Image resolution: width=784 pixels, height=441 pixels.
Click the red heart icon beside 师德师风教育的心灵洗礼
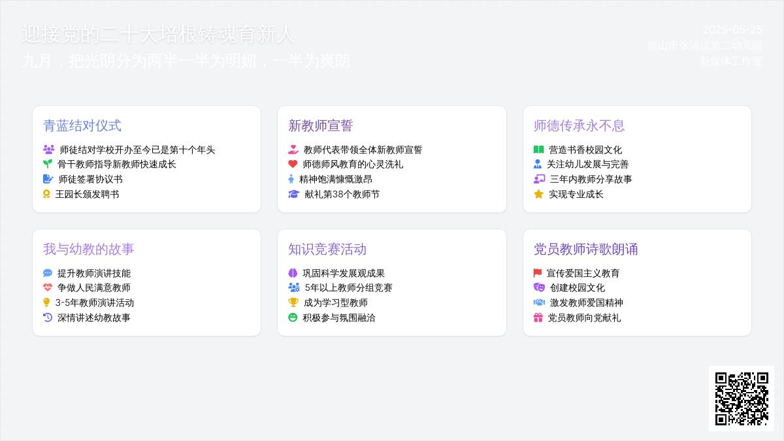coord(293,164)
